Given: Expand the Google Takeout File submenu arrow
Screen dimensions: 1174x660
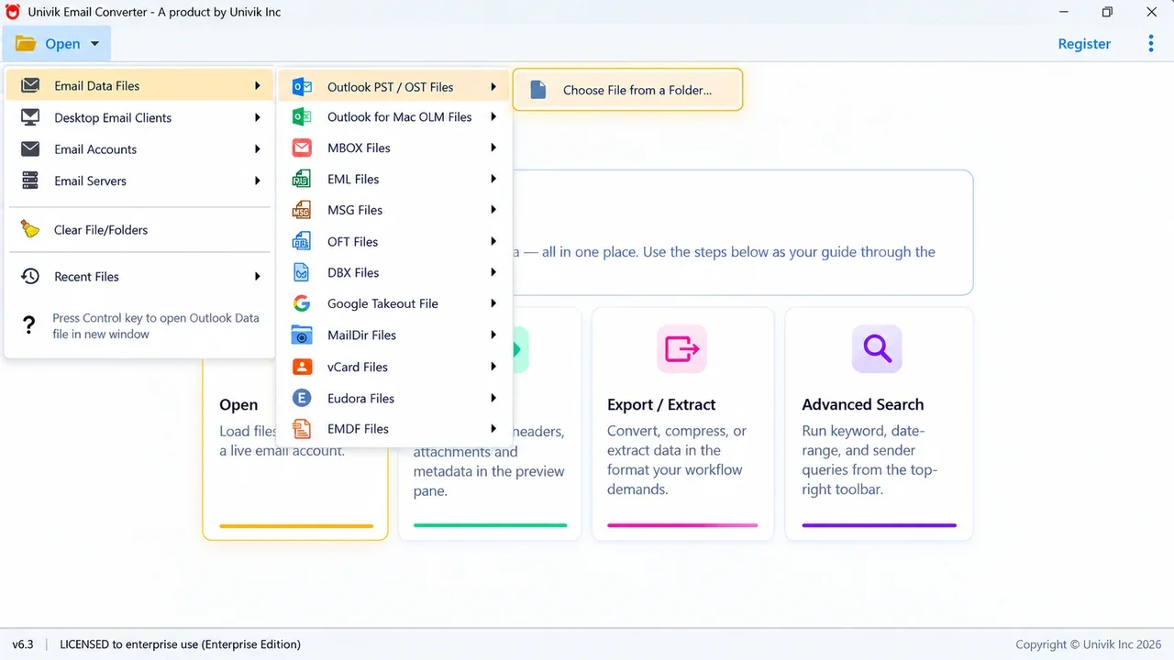Looking at the screenshot, I should [x=493, y=303].
